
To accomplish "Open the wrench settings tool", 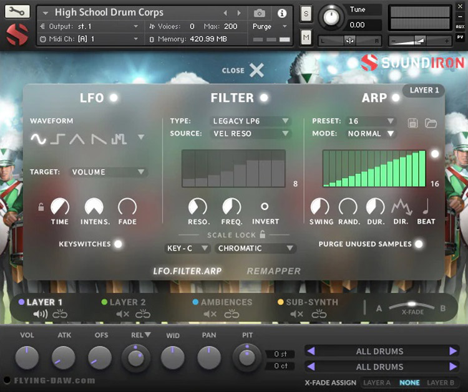I will tap(17, 11).
